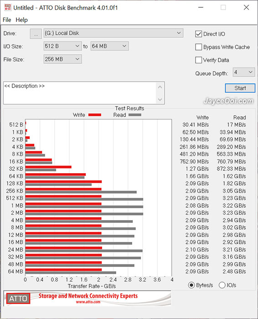Open the Drive dropdown showing Local Disk

(114, 33)
